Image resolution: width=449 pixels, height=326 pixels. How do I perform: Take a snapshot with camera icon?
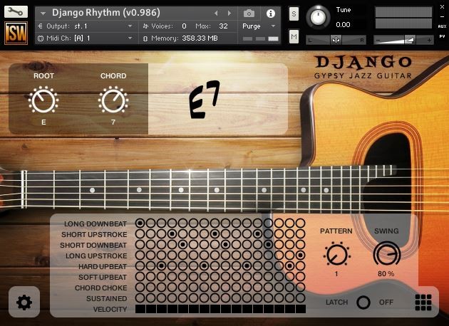(x=249, y=13)
